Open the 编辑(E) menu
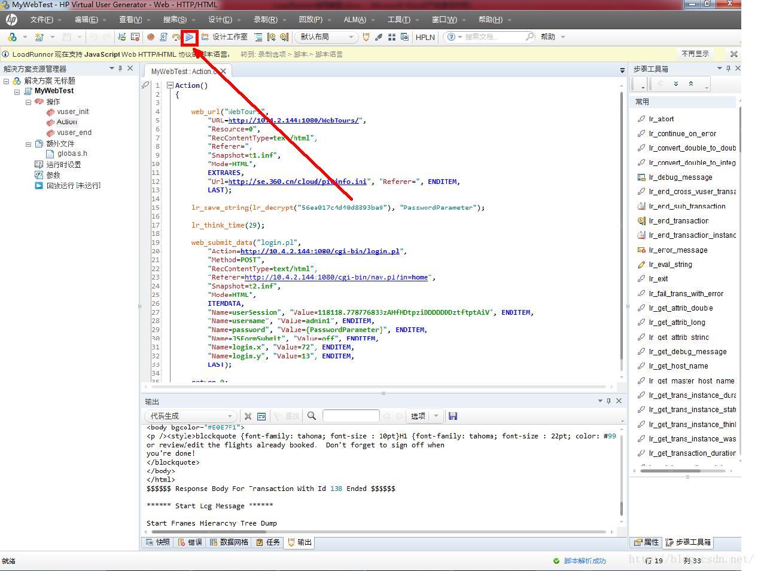 87,20
